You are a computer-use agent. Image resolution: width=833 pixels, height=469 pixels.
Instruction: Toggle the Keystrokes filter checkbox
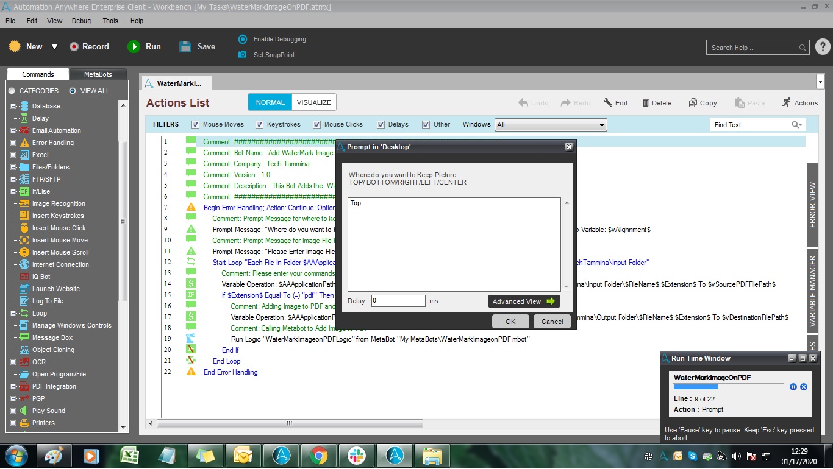click(260, 124)
